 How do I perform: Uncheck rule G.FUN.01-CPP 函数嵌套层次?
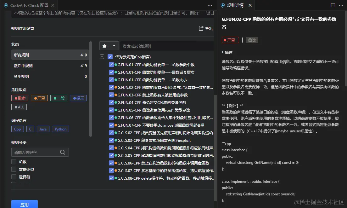pos(111,72)
